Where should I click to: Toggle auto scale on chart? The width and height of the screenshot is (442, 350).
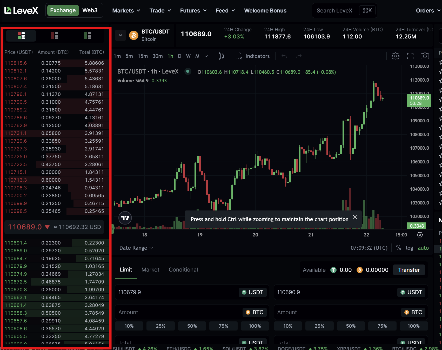423,248
